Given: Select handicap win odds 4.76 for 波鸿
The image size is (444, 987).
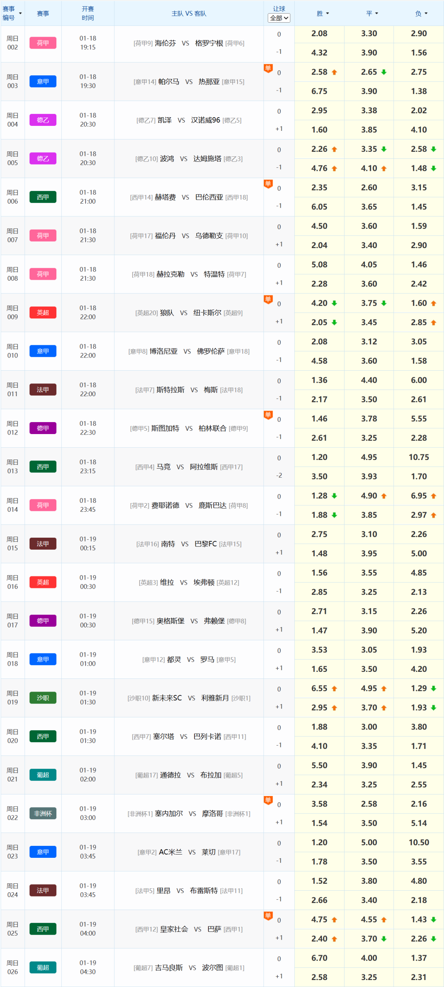Looking at the screenshot, I should point(319,168).
